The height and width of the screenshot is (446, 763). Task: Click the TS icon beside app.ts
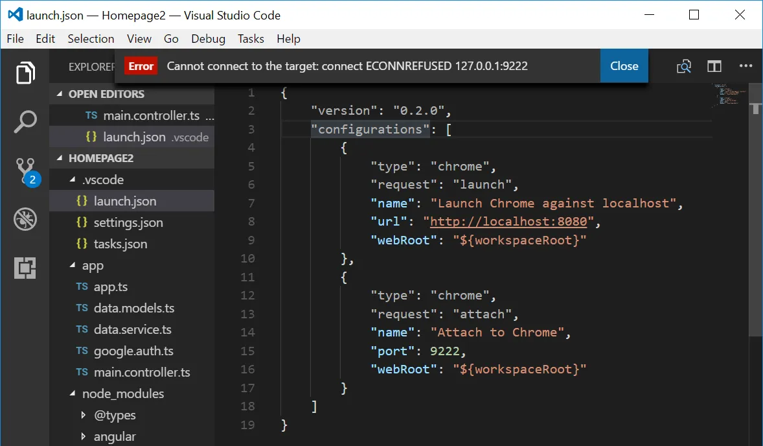click(82, 287)
